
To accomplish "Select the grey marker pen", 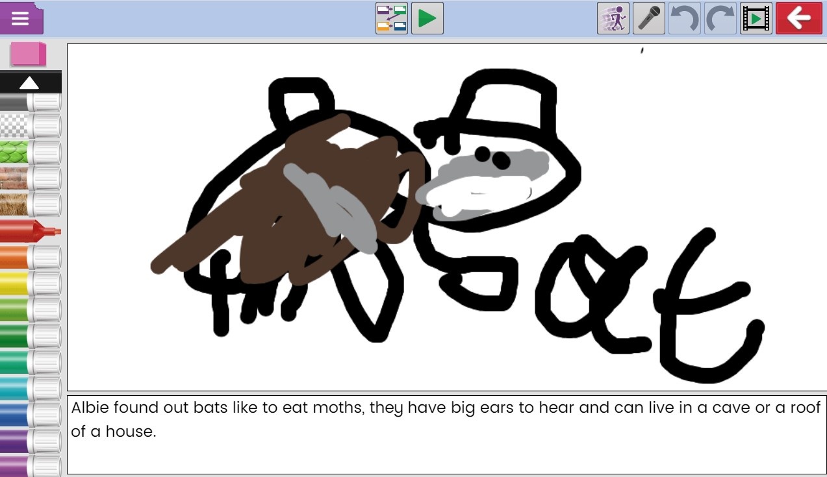I will click(30, 102).
